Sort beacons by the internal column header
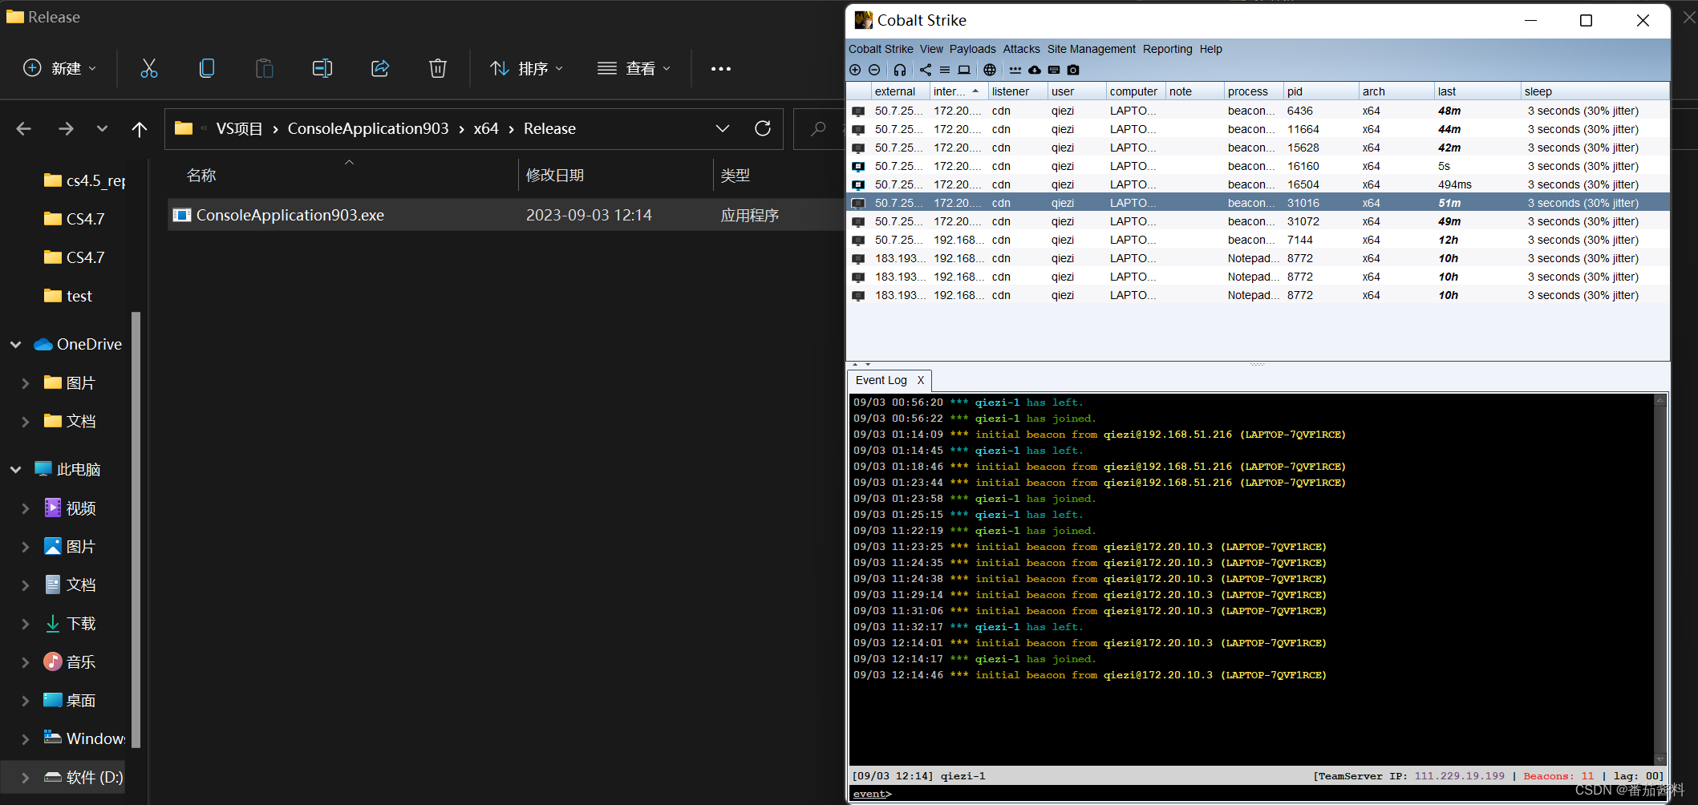Image resolution: width=1698 pixels, height=805 pixels. tap(958, 91)
